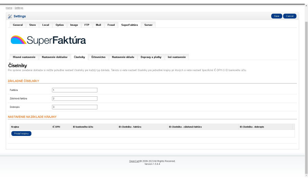Click the SuperFaktúra logo

(48, 40)
